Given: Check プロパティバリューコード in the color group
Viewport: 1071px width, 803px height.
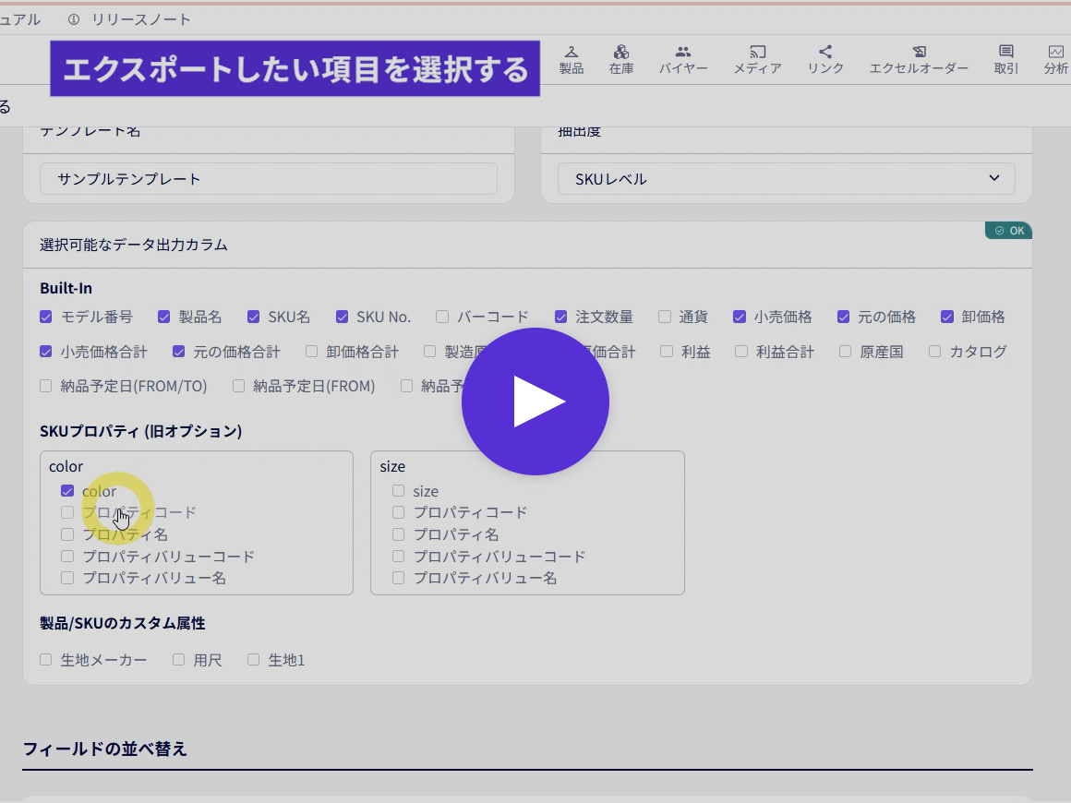Looking at the screenshot, I should point(66,556).
